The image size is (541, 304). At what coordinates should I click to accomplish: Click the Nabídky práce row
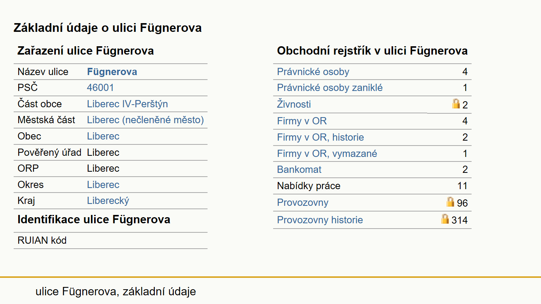(372, 186)
